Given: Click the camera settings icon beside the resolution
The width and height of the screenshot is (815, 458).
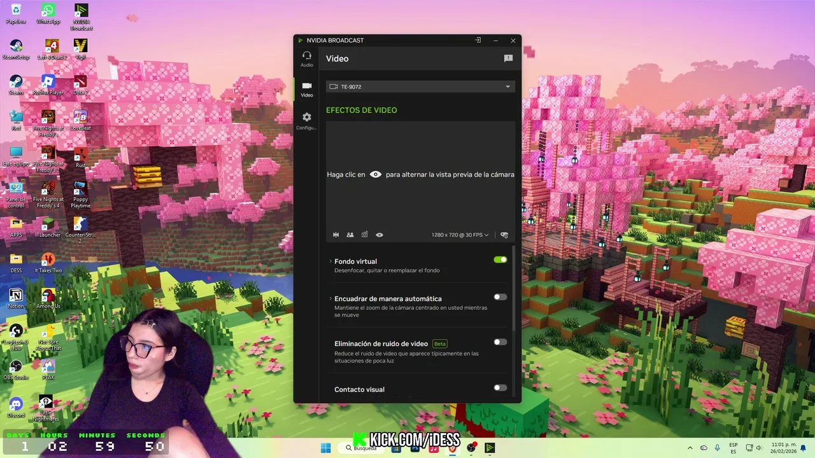Looking at the screenshot, I should tap(504, 235).
